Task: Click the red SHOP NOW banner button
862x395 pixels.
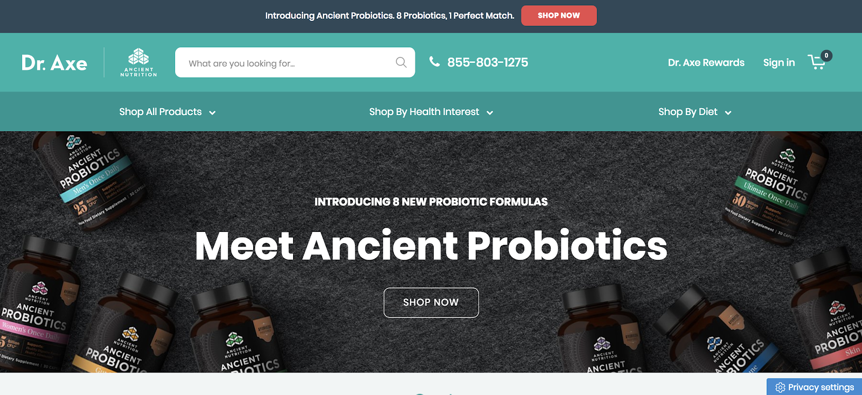Action: click(x=559, y=16)
